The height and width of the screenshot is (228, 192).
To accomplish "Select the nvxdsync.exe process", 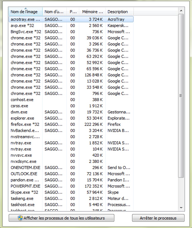I will click(71, 162).
